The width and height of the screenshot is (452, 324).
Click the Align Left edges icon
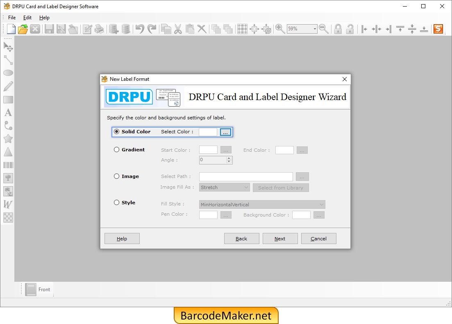pyautogui.click(x=364, y=29)
